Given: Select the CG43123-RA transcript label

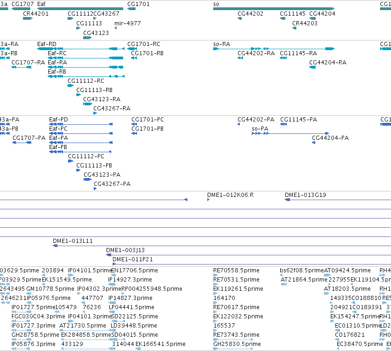Looking at the screenshot, I should coord(102,99).
